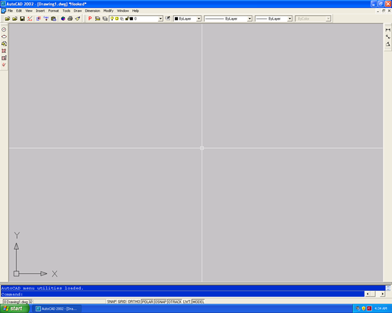Click the red letter P toolbar icon

[90, 19]
